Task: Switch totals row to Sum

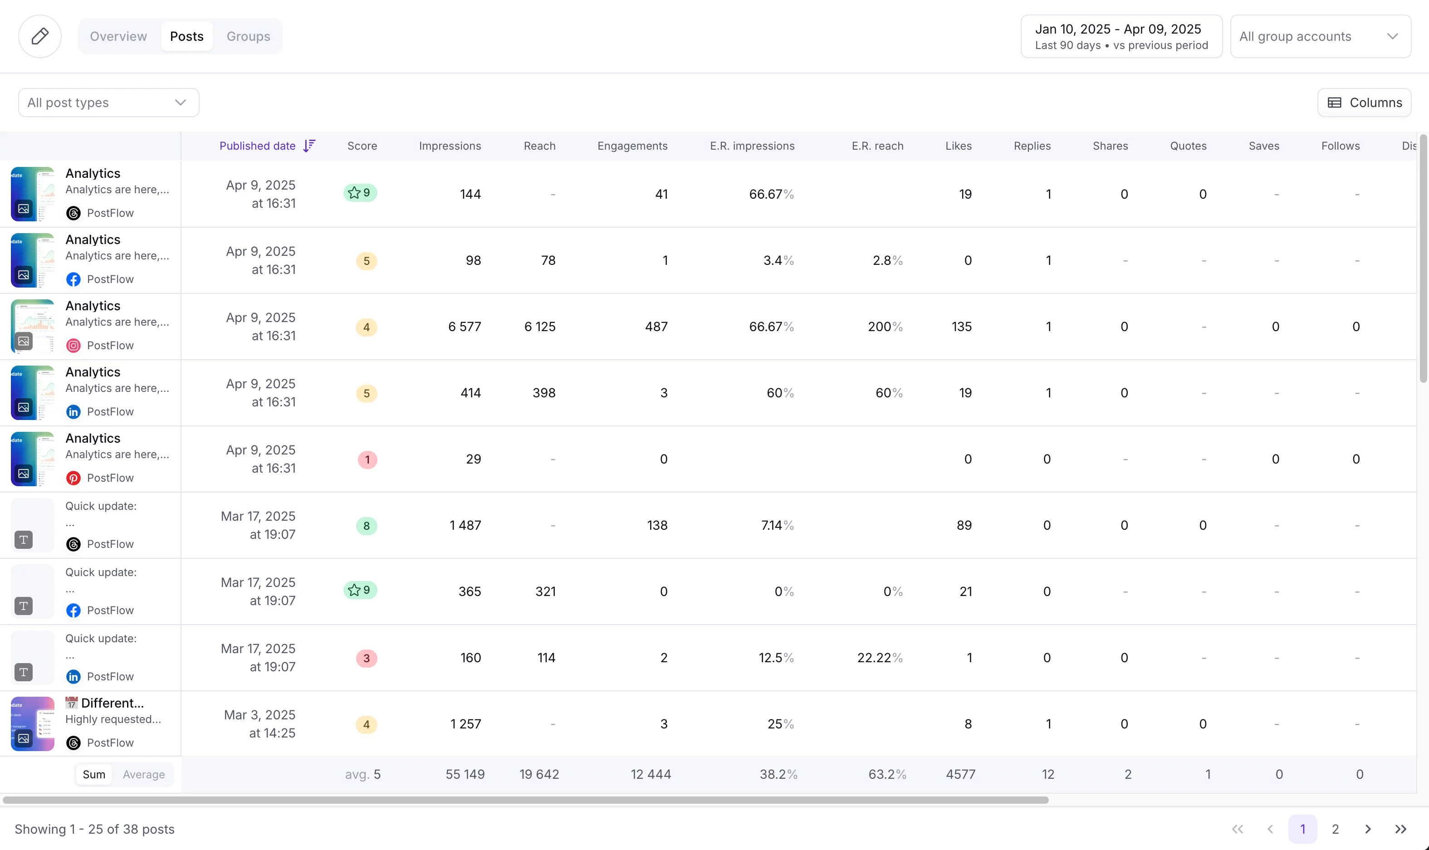Action: coord(94,774)
